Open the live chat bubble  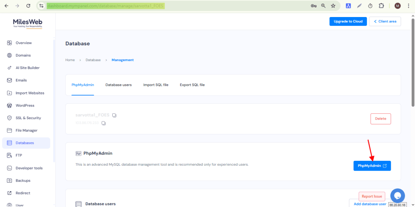pos(398,196)
